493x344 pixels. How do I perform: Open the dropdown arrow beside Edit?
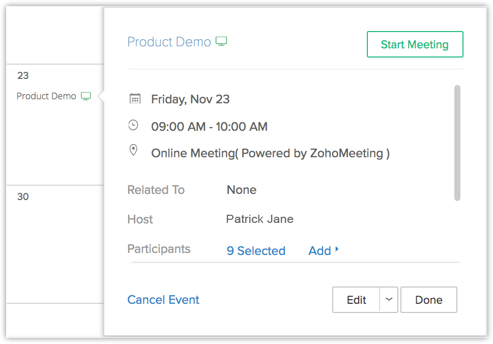389,300
